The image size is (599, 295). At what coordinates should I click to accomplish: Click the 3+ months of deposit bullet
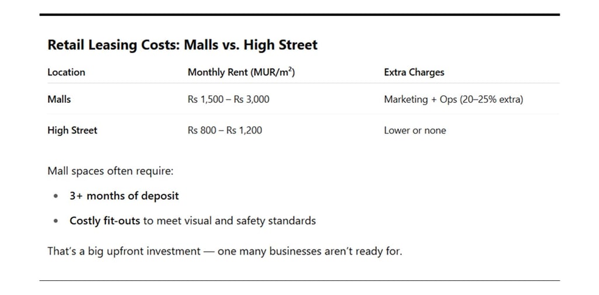[124, 196]
